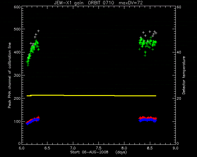This screenshot has width=197, height=157.
Task: Click the 9.0 tick label on x-axis
Action: pyautogui.click(x=175, y=148)
